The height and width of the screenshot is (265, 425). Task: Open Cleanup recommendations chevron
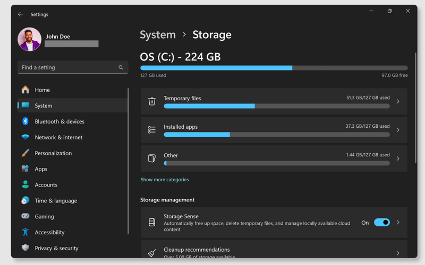point(398,253)
